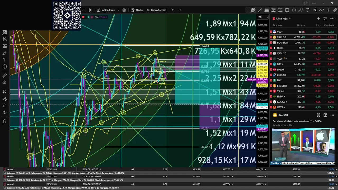Image resolution: width=338 pixels, height=190 pixels.
Task: Select the candlestick chart type icon
Action: click(90, 10)
